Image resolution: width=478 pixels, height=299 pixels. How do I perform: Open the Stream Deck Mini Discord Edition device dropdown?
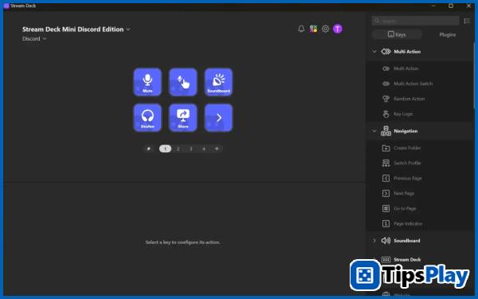coord(76,30)
